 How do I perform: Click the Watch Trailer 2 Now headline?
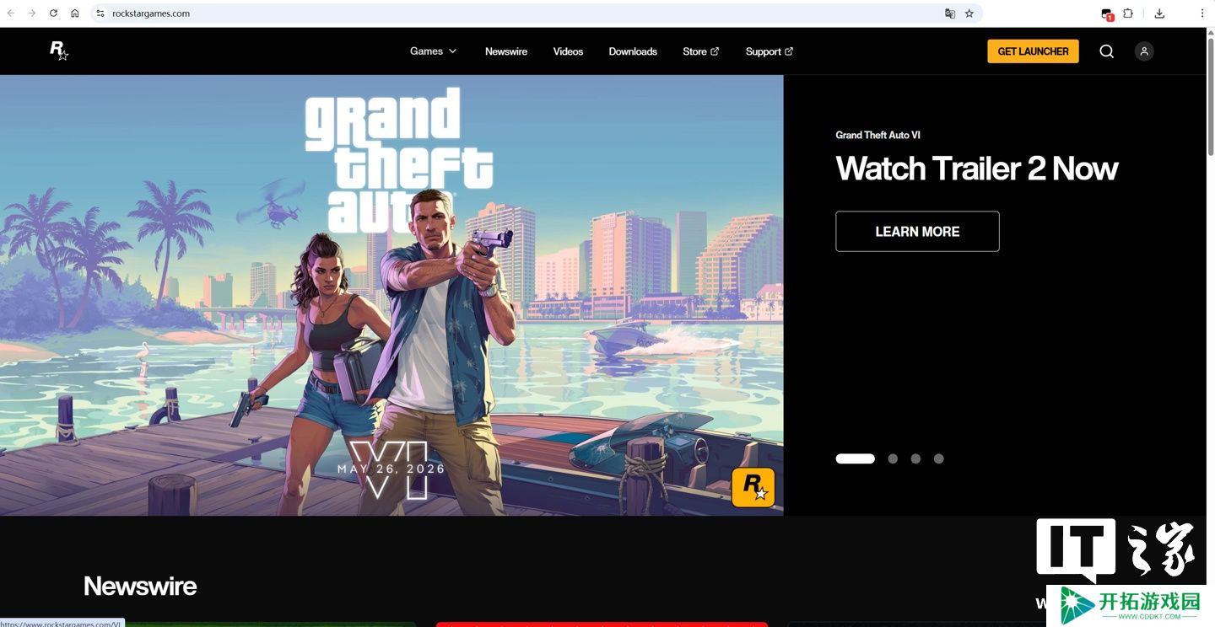pos(976,169)
